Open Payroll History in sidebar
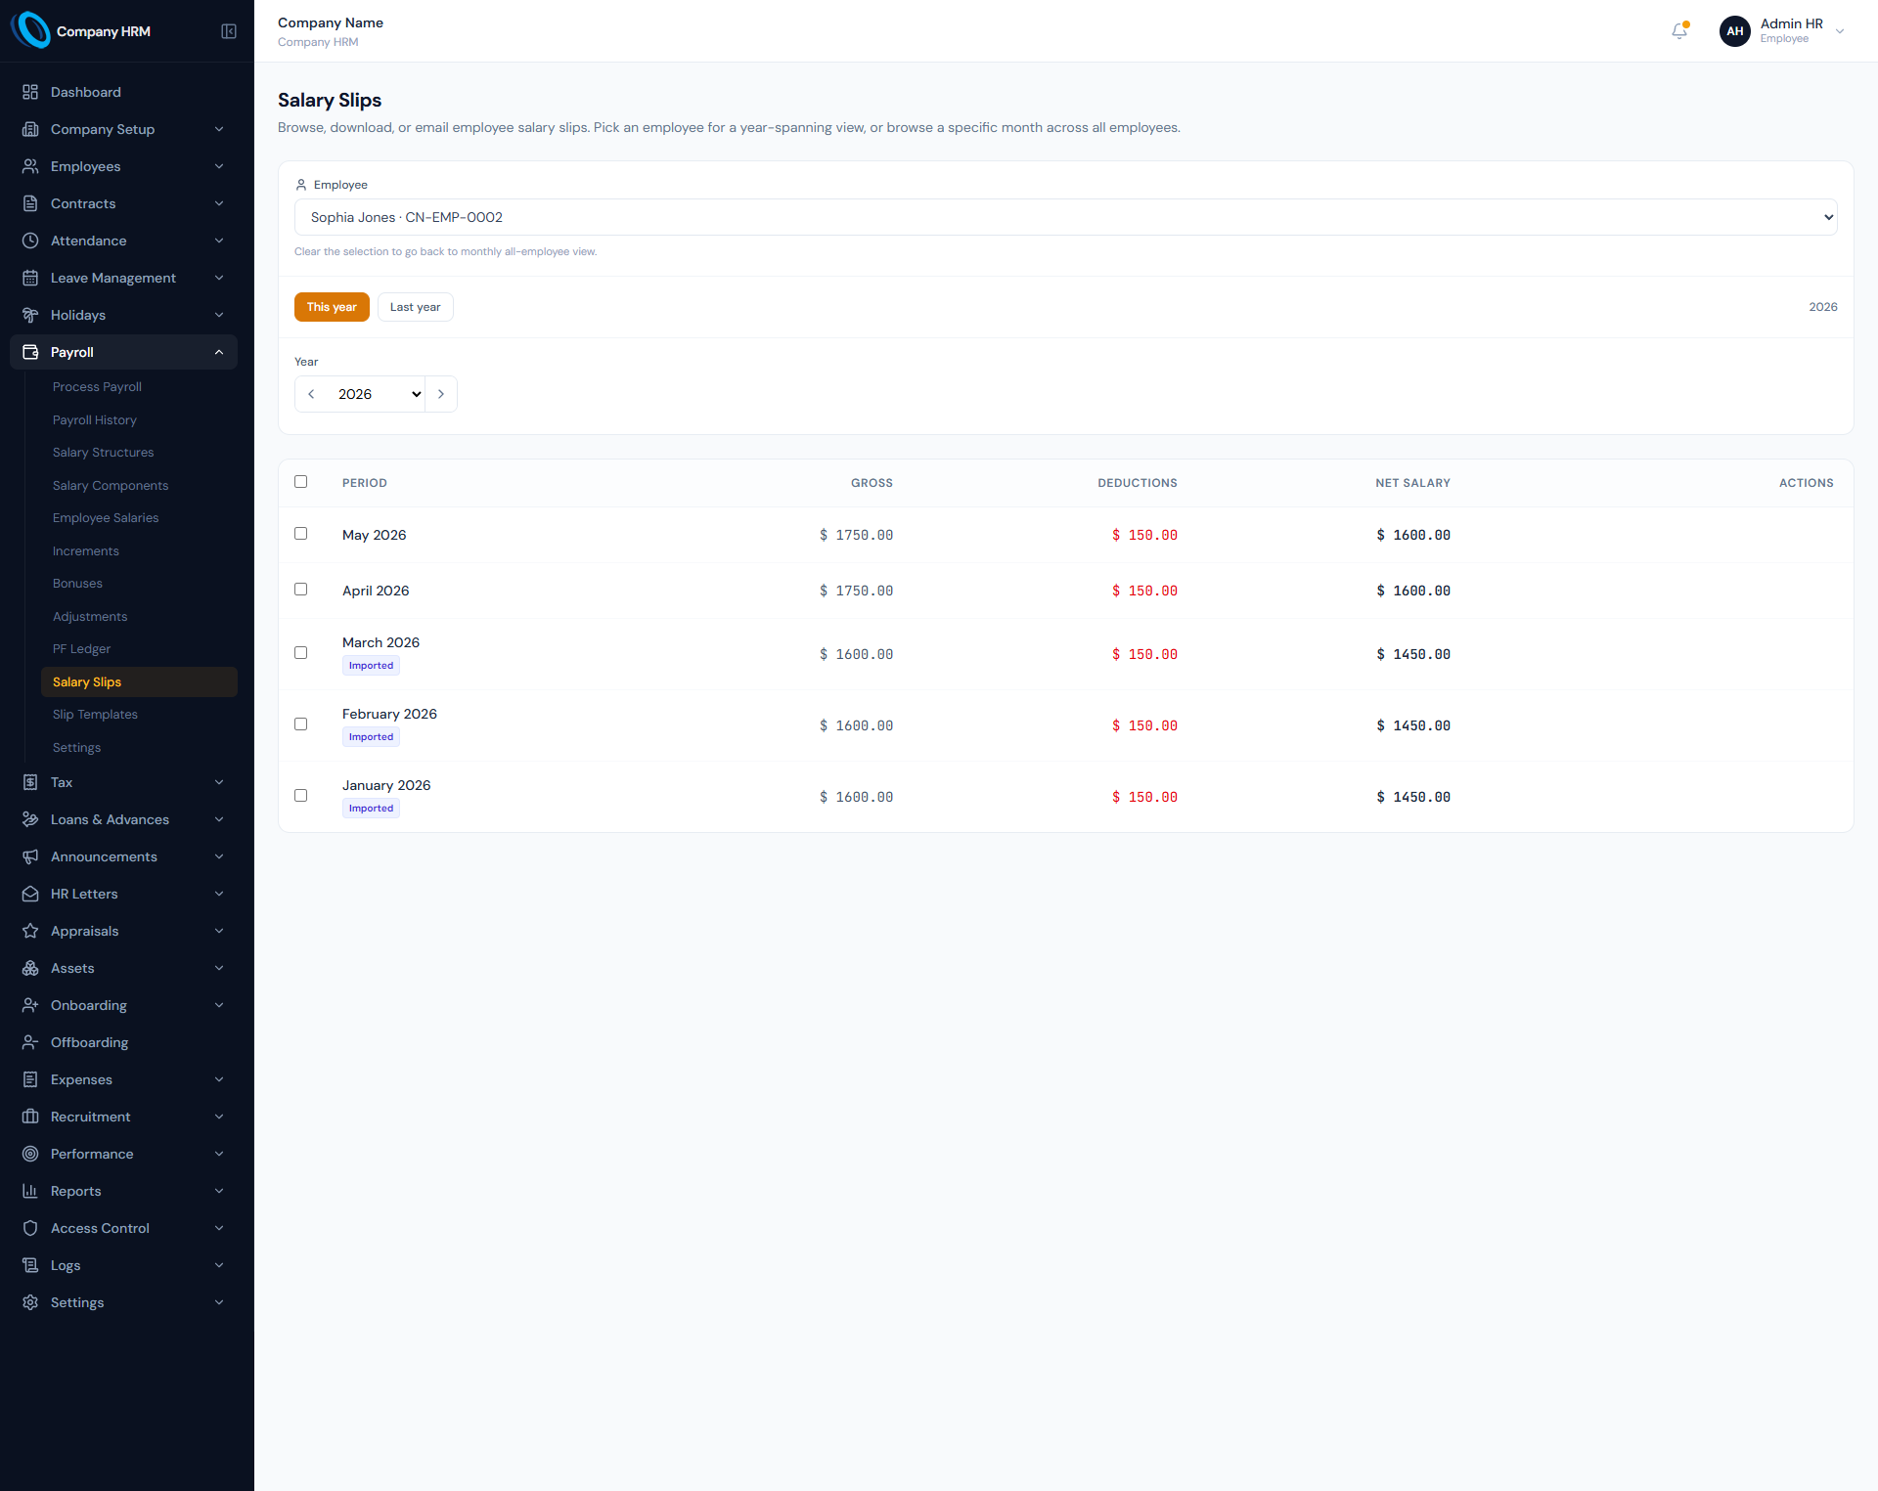This screenshot has height=1491, width=1878. click(x=95, y=420)
